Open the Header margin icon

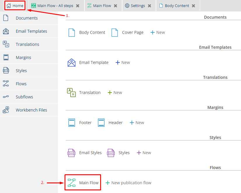tap(101, 123)
